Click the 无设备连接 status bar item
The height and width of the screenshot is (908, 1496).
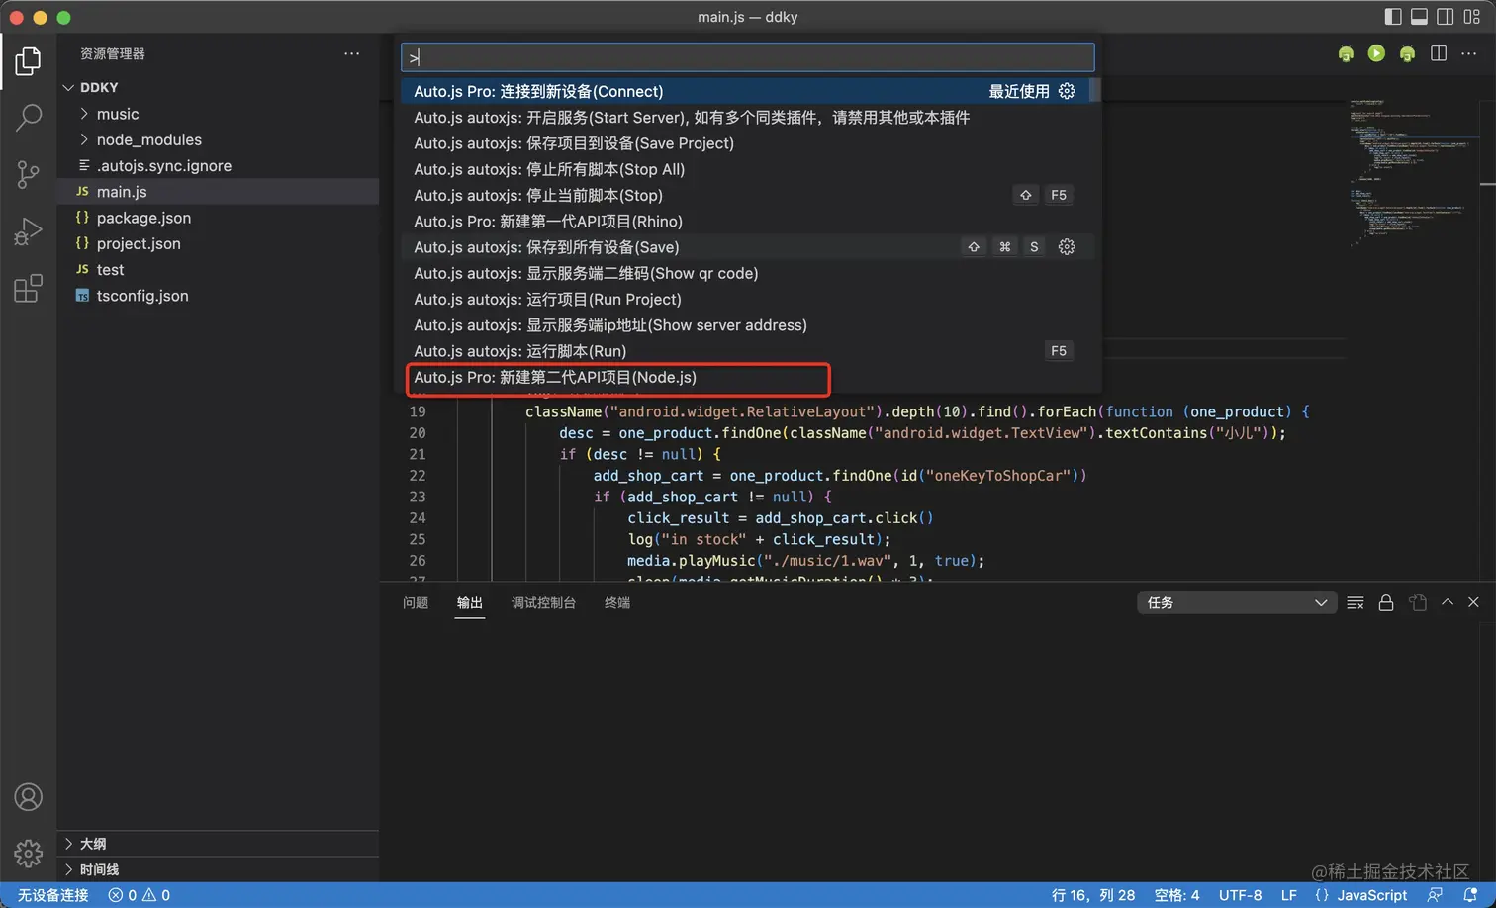pyautogui.click(x=53, y=895)
